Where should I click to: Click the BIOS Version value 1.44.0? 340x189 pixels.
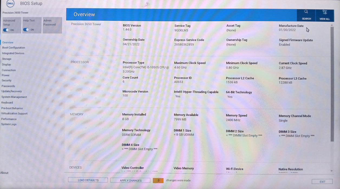click(x=127, y=30)
